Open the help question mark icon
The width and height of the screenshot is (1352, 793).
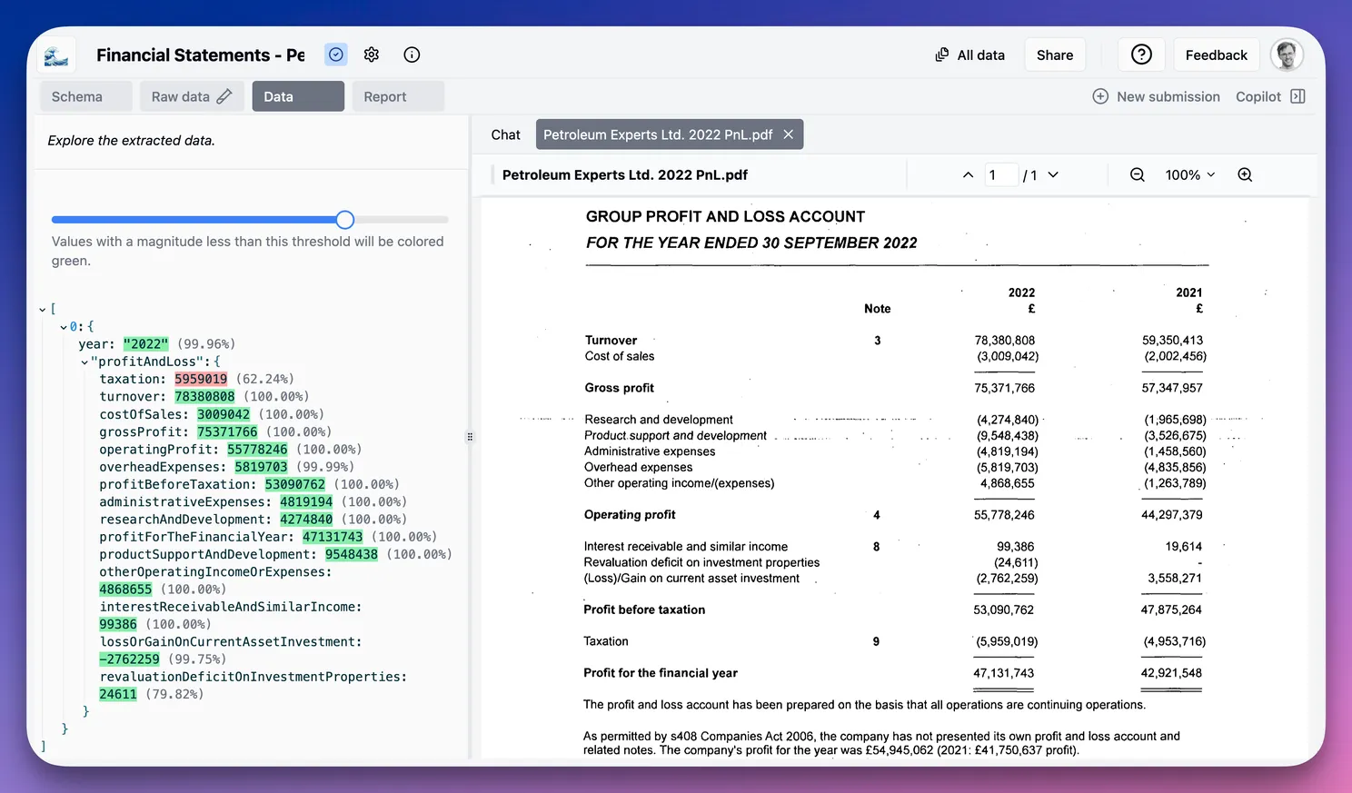point(1141,55)
